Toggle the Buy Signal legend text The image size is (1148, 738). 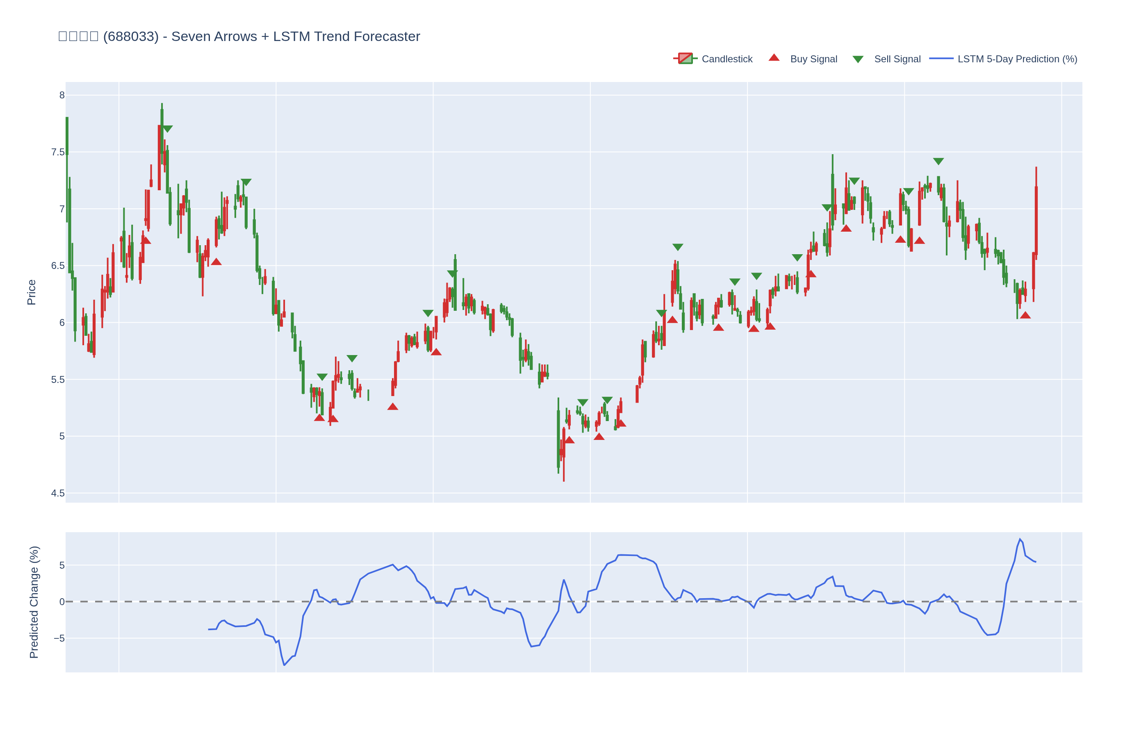pyautogui.click(x=813, y=59)
